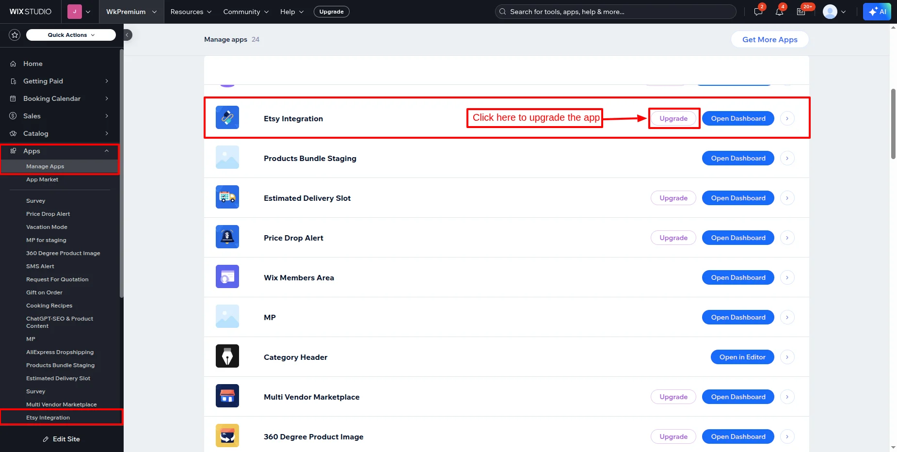897x452 pixels.
Task: Click the favorites star icon in sidebar
Action: 15,35
